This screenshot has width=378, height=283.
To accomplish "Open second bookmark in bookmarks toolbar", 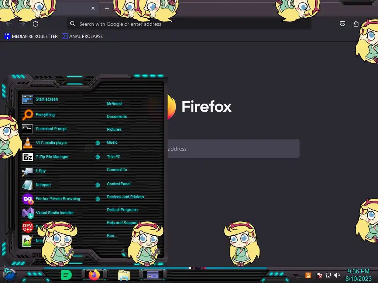I will coord(82,36).
